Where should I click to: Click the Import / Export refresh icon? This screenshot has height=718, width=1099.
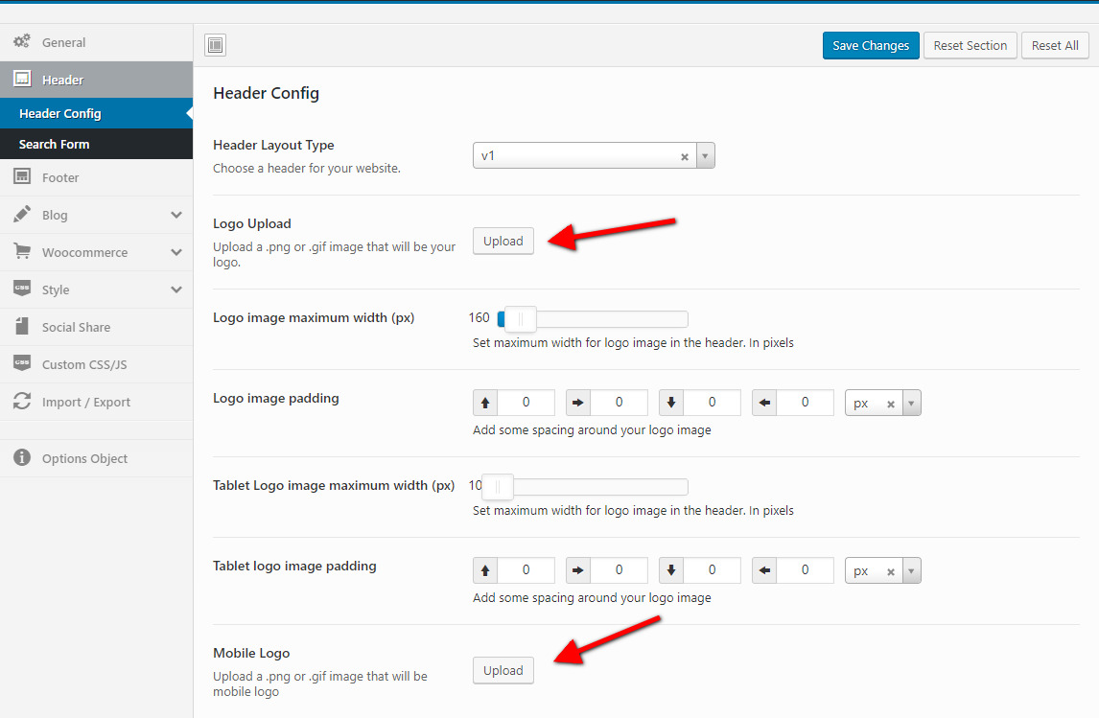(x=21, y=402)
